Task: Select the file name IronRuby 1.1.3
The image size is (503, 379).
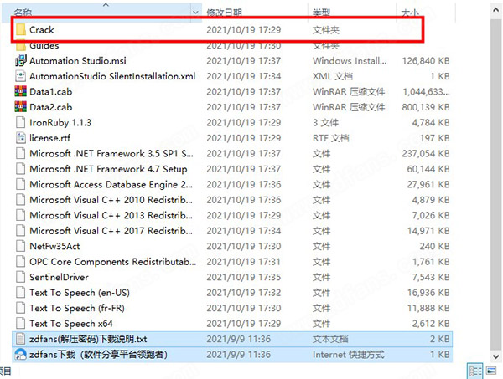Action: coord(60,123)
